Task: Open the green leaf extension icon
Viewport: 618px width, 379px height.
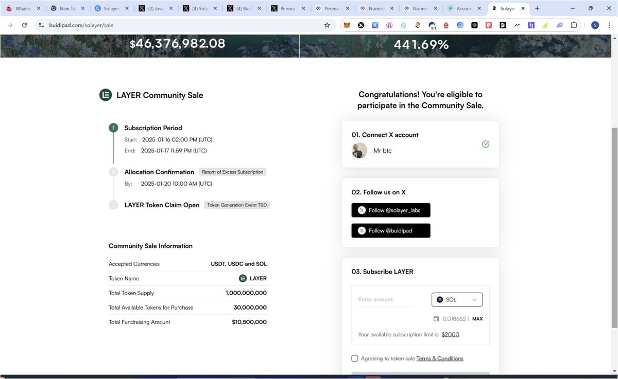Action: coord(545,25)
